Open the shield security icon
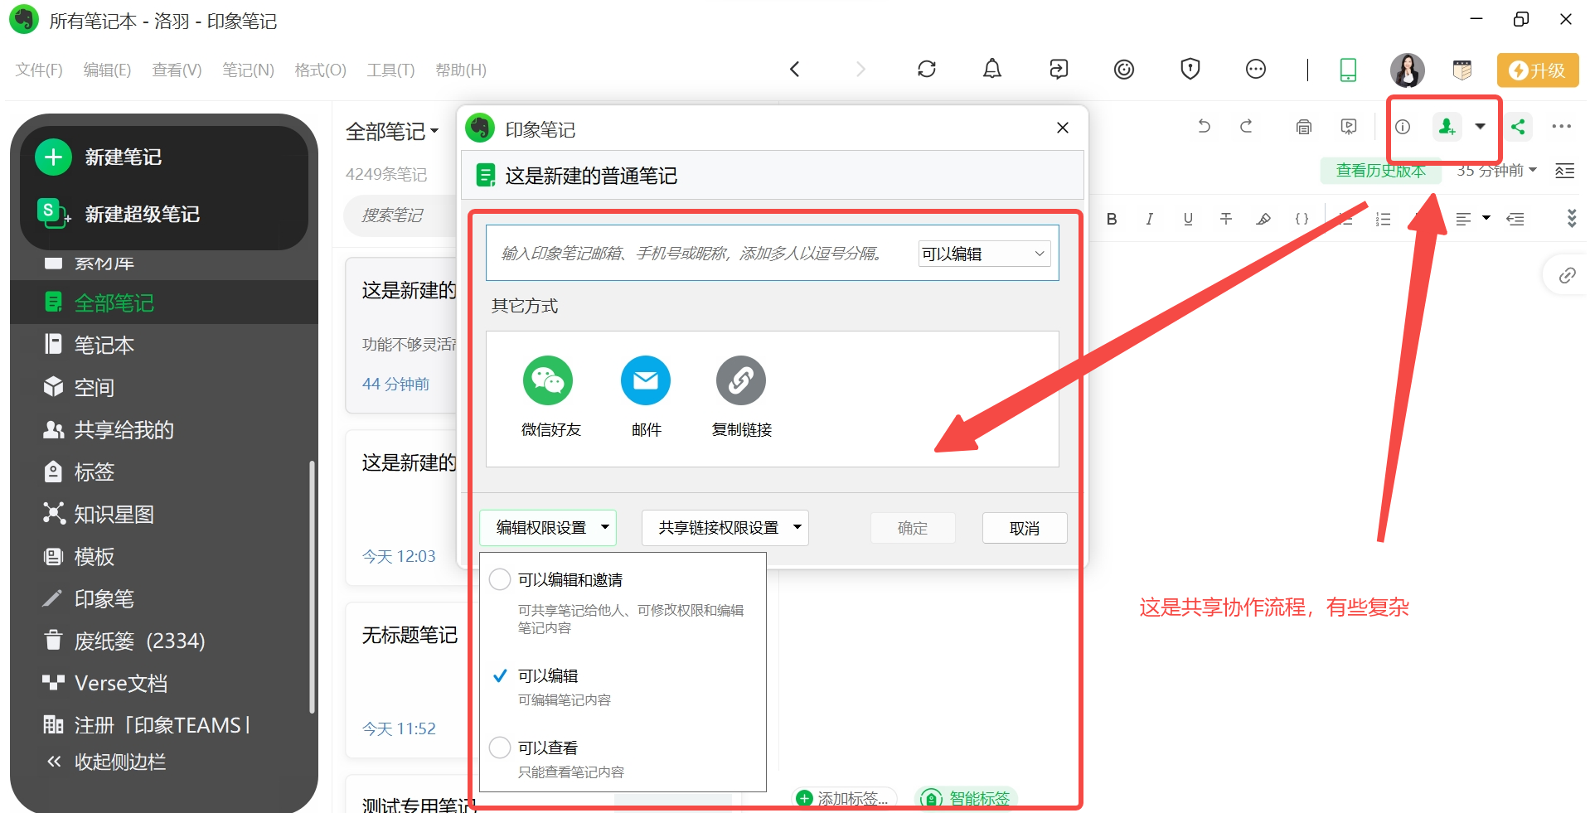The height and width of the screenshot is (813, 1590). click(x=1190, y=70)
